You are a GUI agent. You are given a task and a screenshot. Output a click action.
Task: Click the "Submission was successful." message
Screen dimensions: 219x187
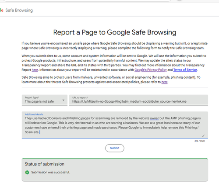pyautogui.click(x=50, y=172)
